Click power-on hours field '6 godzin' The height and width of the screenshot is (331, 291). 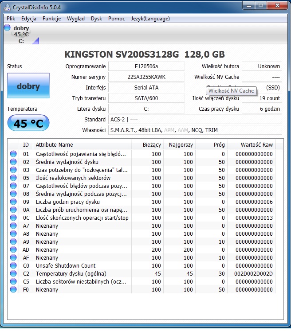click(x=262, y=109)
